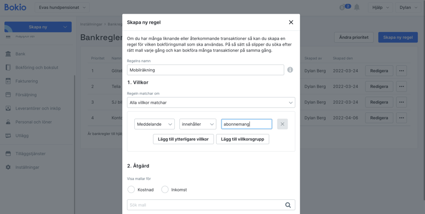Open the innehåller operator dropdown

198,124
